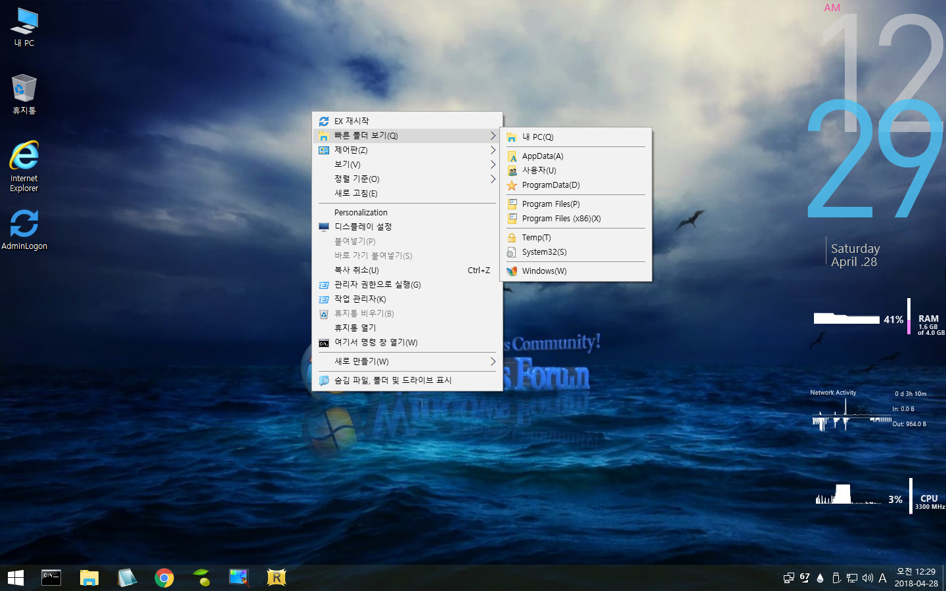Launch Google Chrome from the taskbar

(x=164, y=578)
